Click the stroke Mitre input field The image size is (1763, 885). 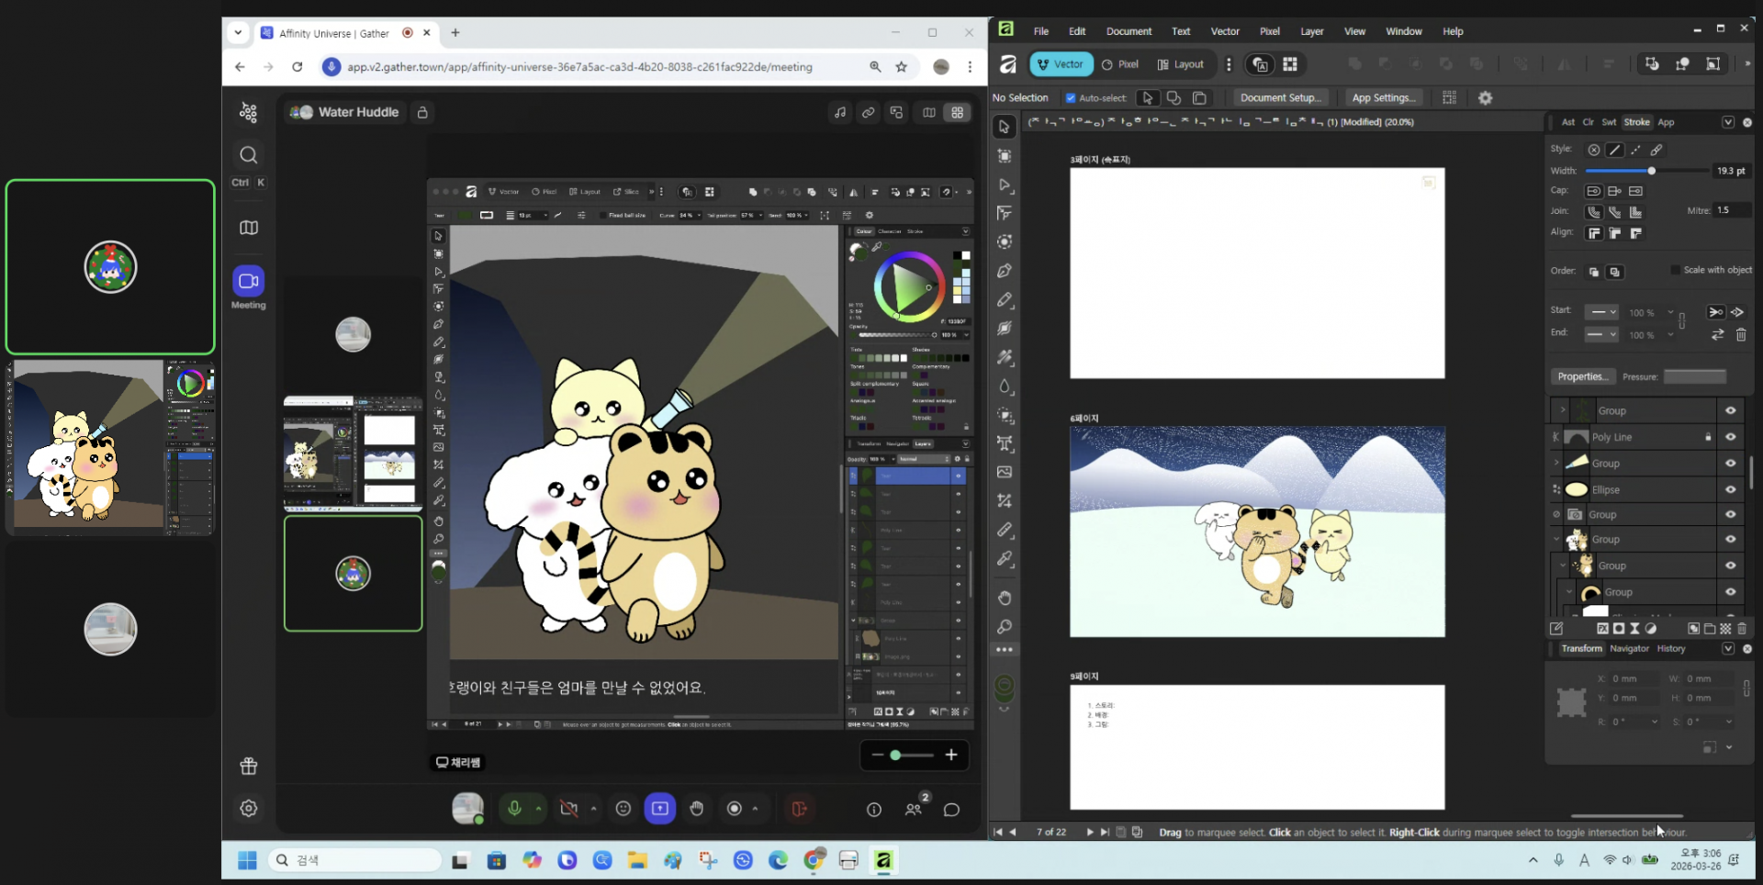[x=1732, y=210]
